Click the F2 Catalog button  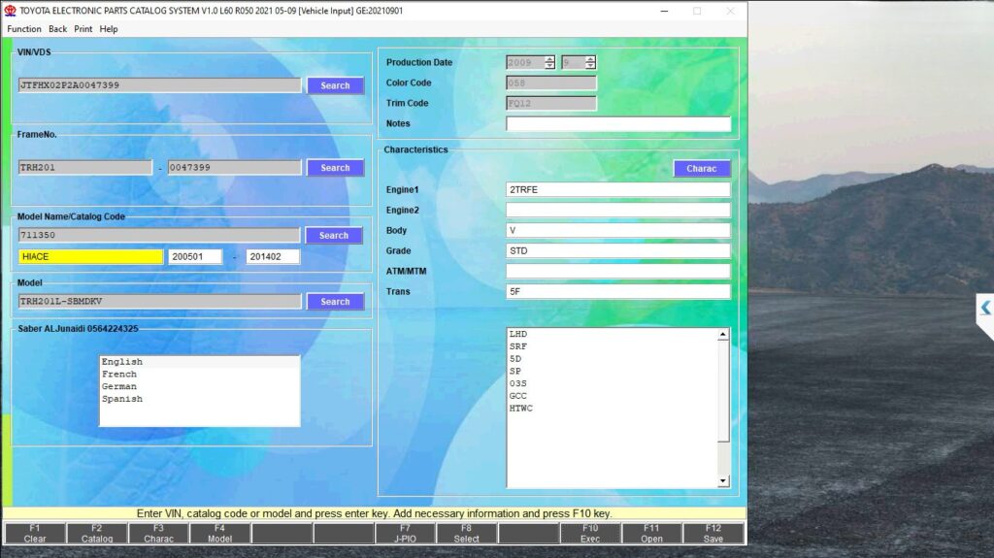(x=97, y=534)
